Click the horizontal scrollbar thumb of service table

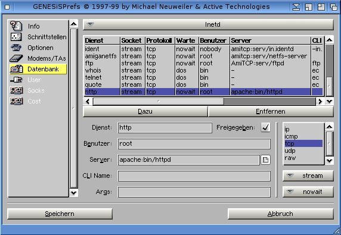[159, 101]
